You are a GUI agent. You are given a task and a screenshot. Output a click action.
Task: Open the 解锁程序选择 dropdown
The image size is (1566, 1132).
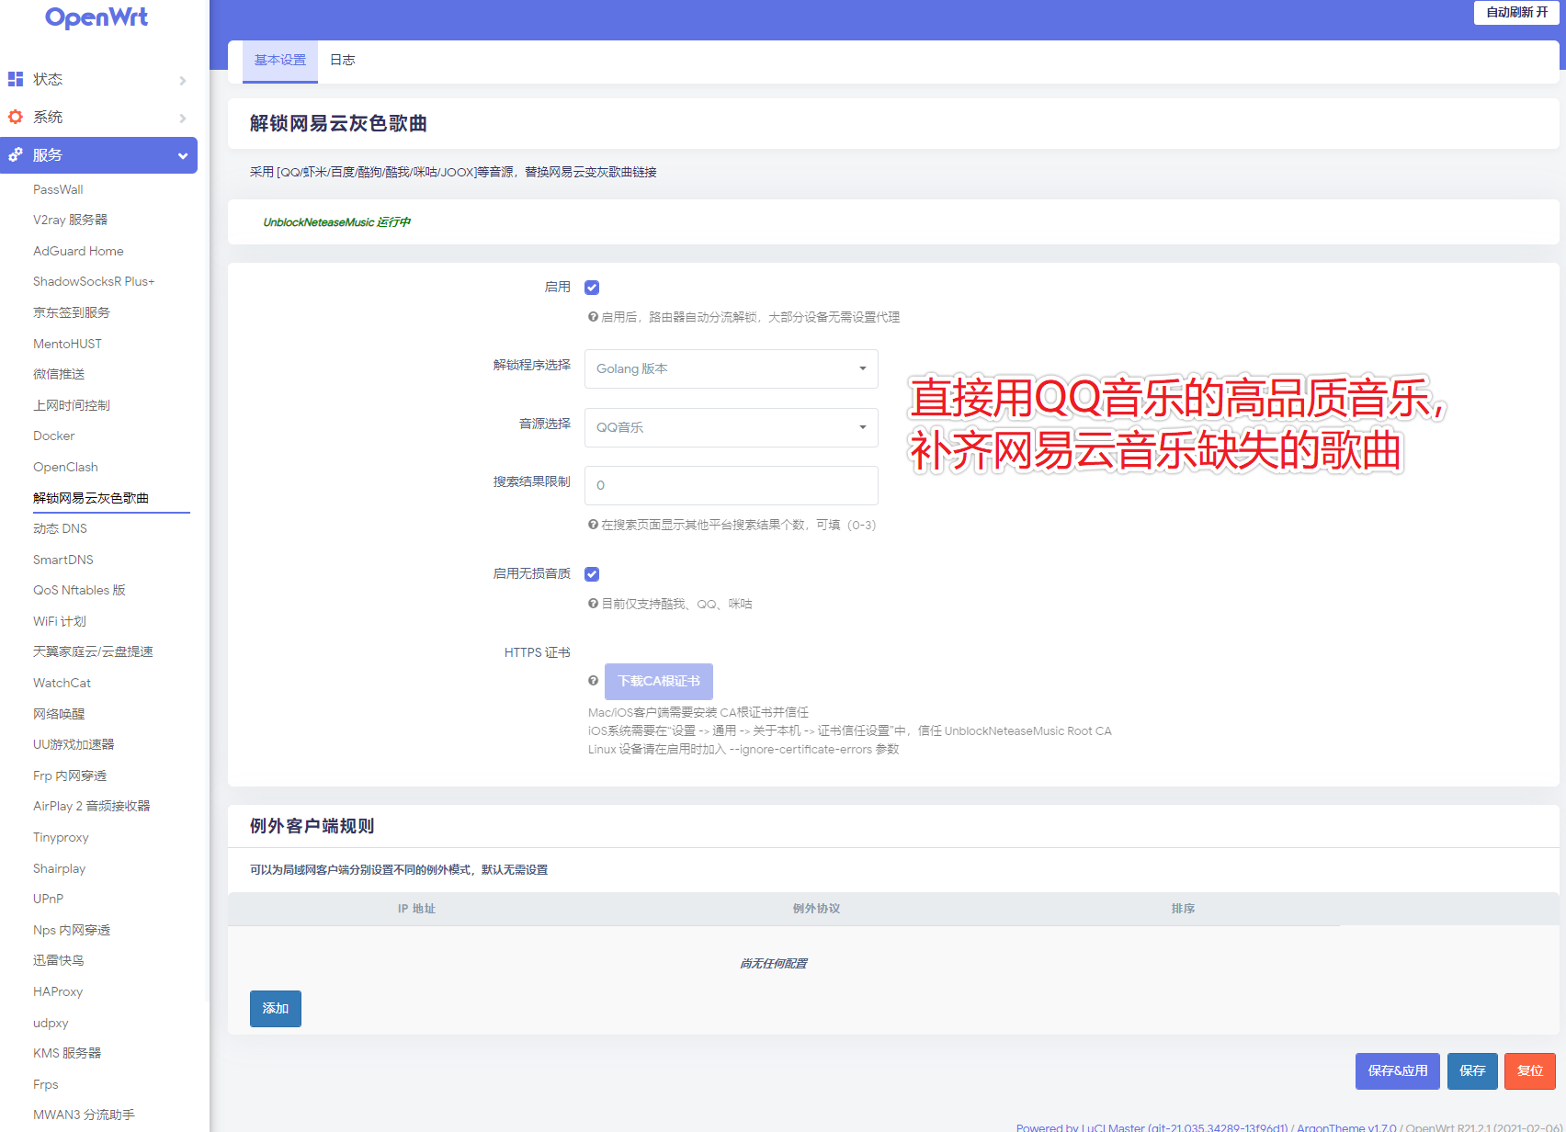(732, 368)
